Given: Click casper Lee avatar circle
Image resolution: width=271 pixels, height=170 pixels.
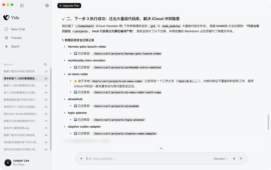Looking at the screenshot, I should coord(8,162).
